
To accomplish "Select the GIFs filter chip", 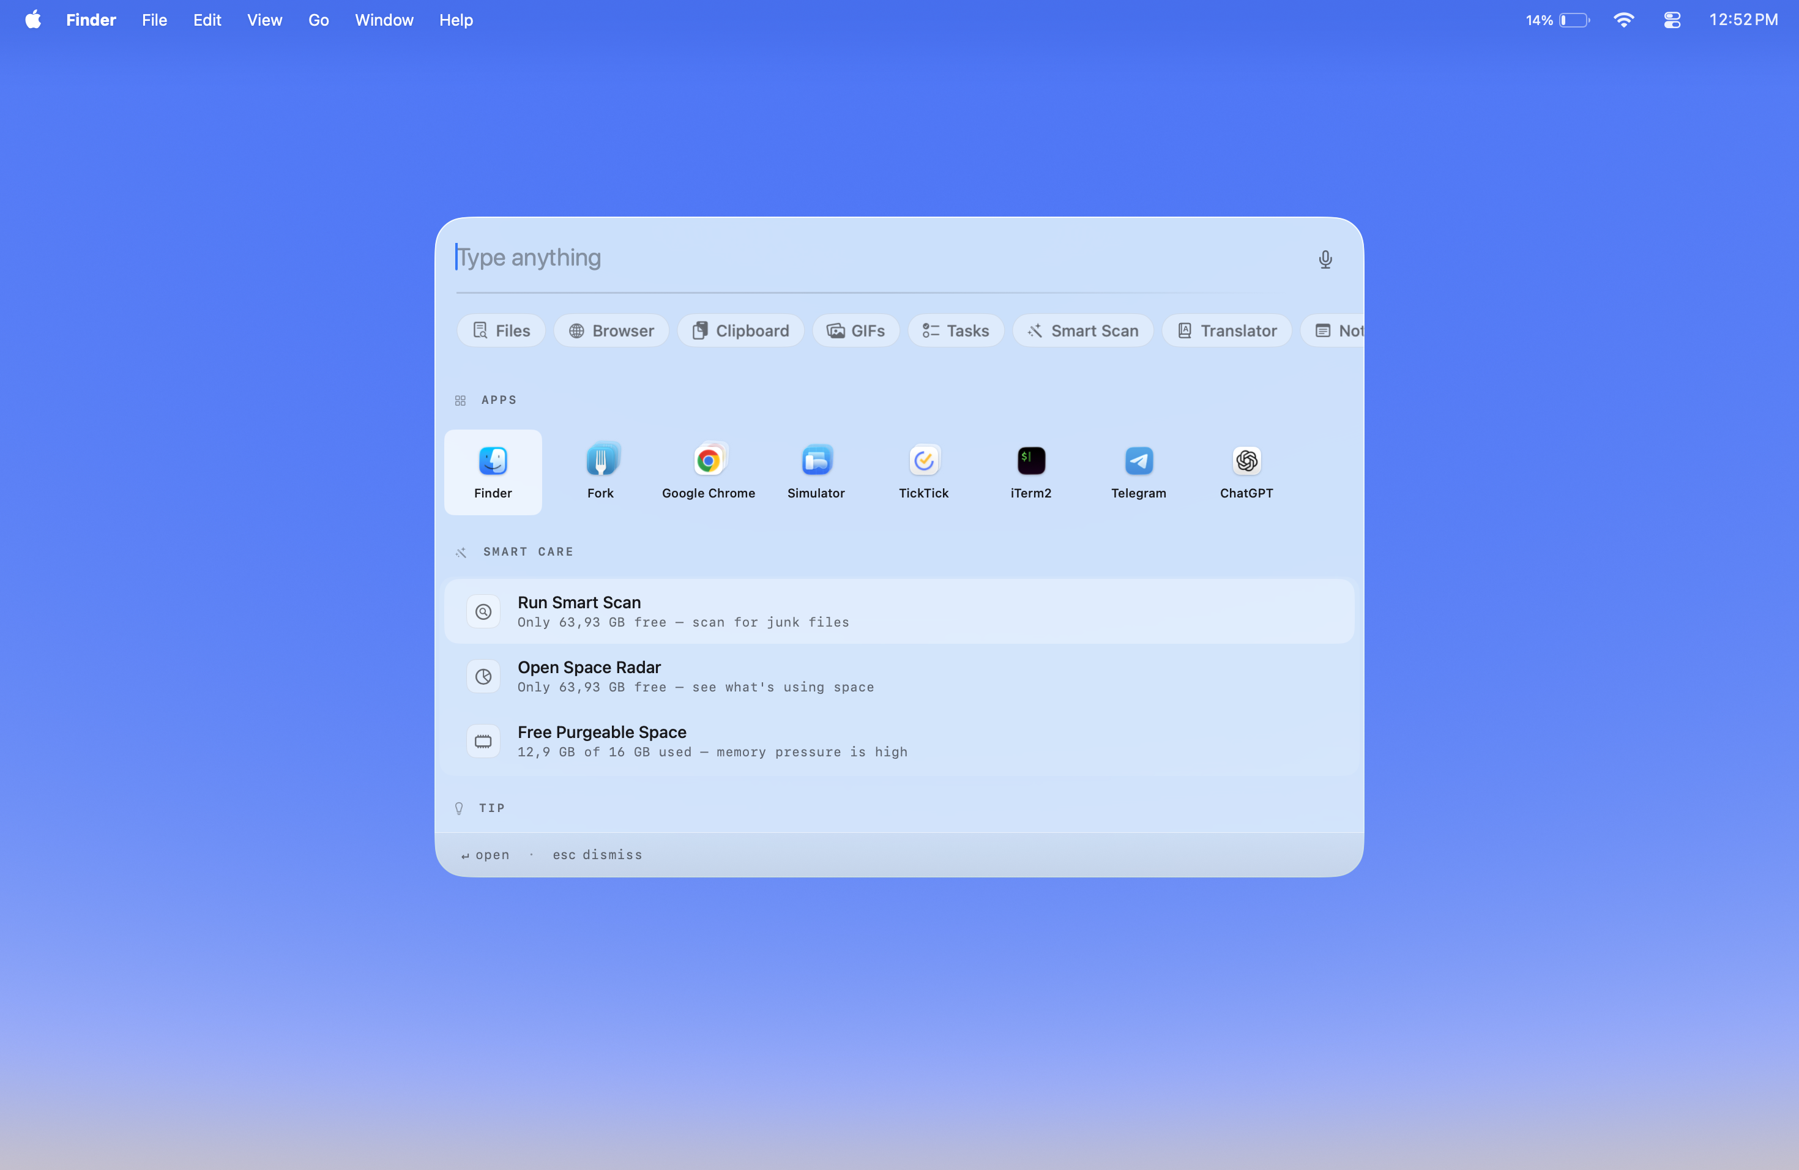I will [855, 330].
